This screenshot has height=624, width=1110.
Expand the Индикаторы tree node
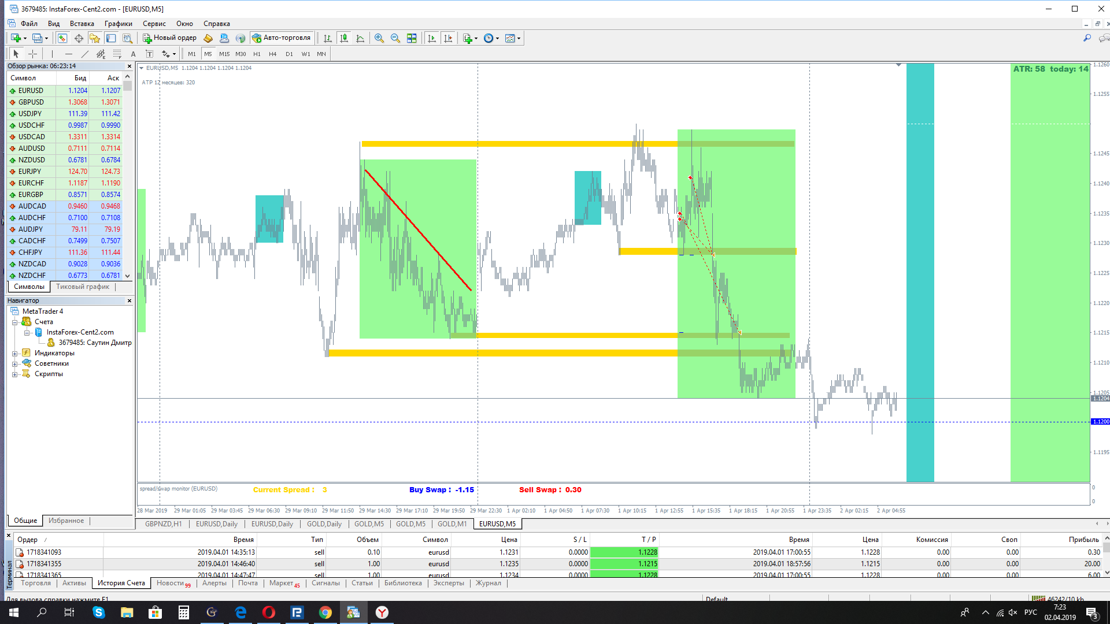pos(15,353)
